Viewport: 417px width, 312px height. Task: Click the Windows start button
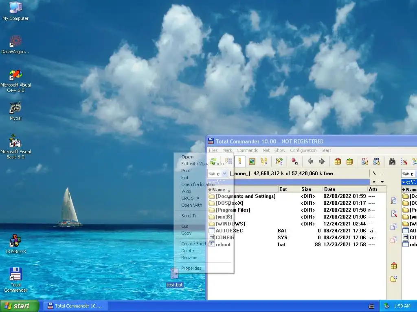[19, 306]
